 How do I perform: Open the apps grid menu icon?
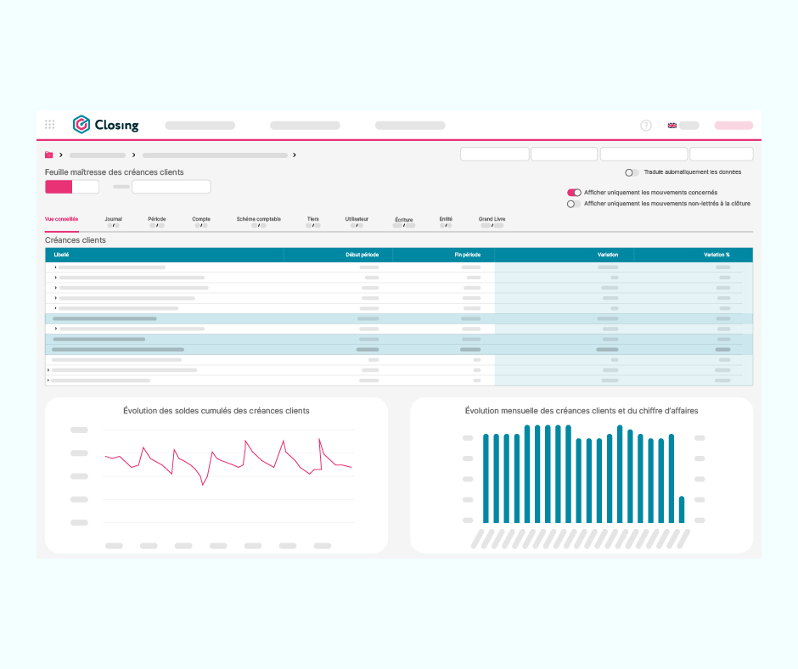click(49, 124)
